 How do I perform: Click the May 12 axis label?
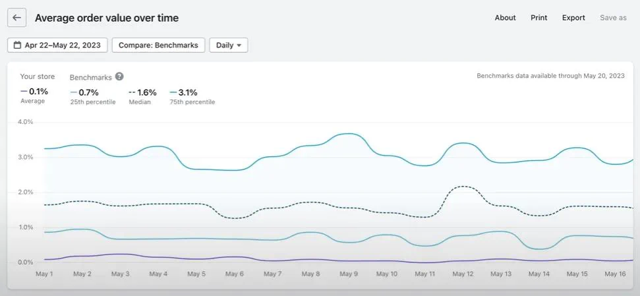pyautogui.click(x=463, y=274)
